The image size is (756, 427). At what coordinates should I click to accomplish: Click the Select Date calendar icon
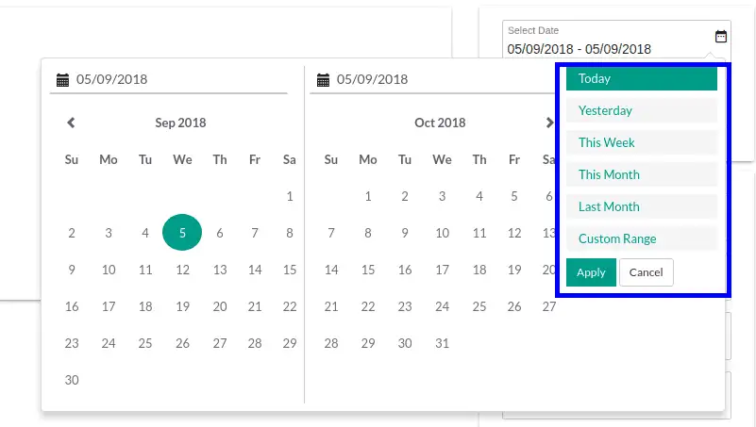coord(721,37)
